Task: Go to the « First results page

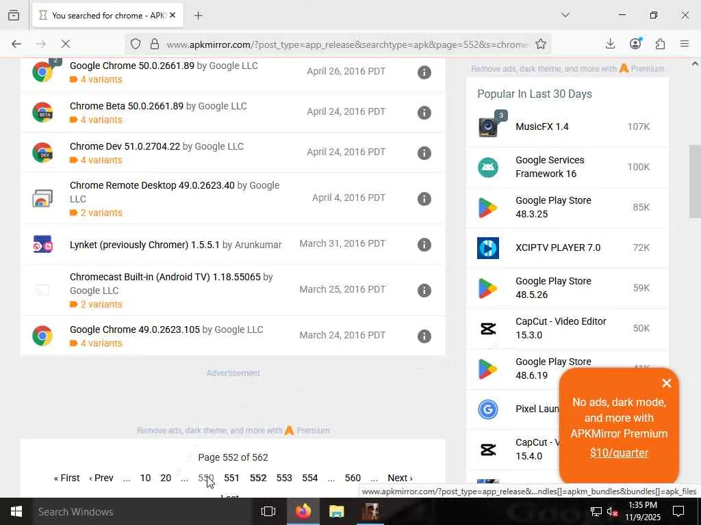Action: (x=66, y=478)
